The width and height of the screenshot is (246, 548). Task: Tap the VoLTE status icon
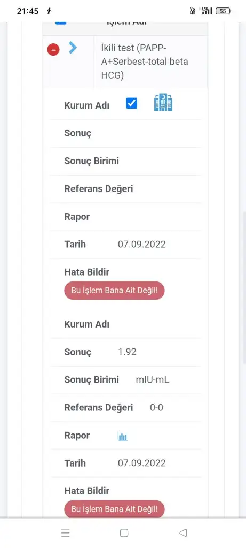pyautogui.click(x=192, y=11)
